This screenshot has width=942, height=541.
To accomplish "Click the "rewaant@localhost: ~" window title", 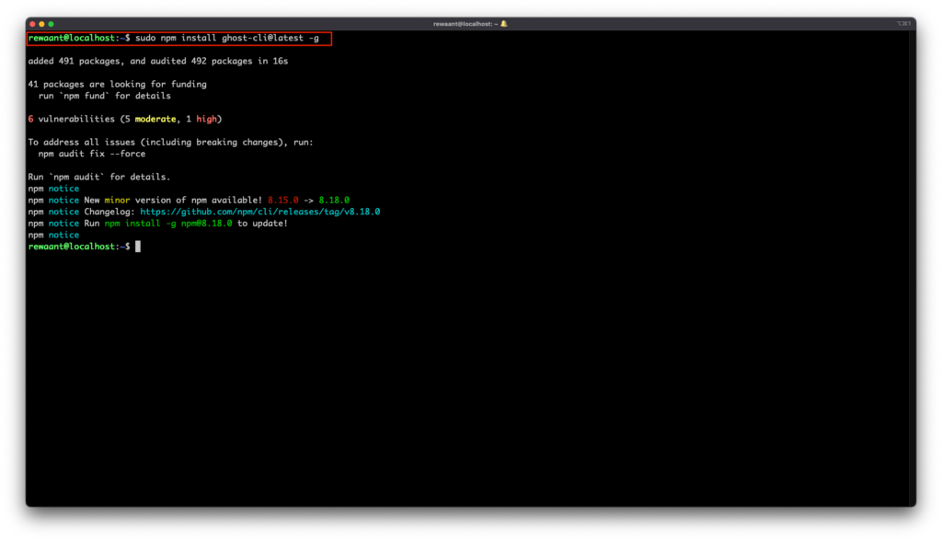I will point(465,24).
